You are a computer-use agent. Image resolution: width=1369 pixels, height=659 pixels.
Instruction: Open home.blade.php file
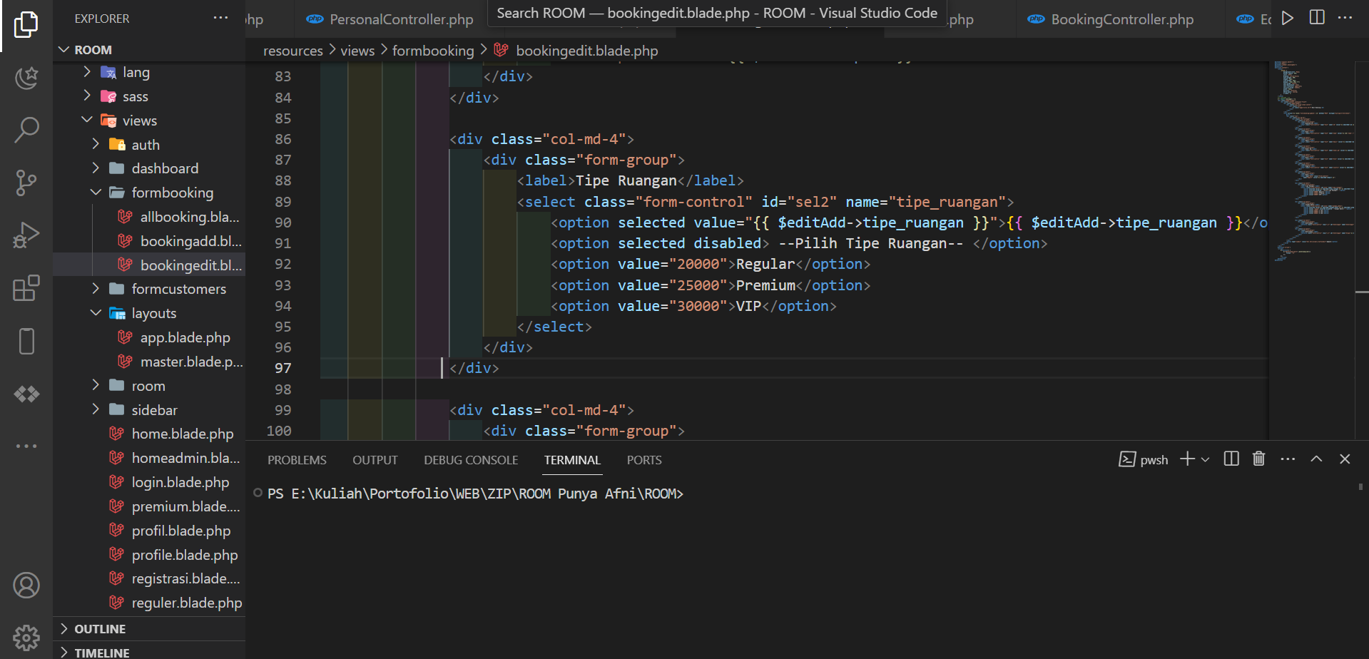[149, 434]
